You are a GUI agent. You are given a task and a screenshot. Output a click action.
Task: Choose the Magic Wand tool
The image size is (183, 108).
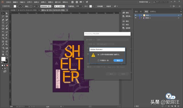[x=3, y=16]
